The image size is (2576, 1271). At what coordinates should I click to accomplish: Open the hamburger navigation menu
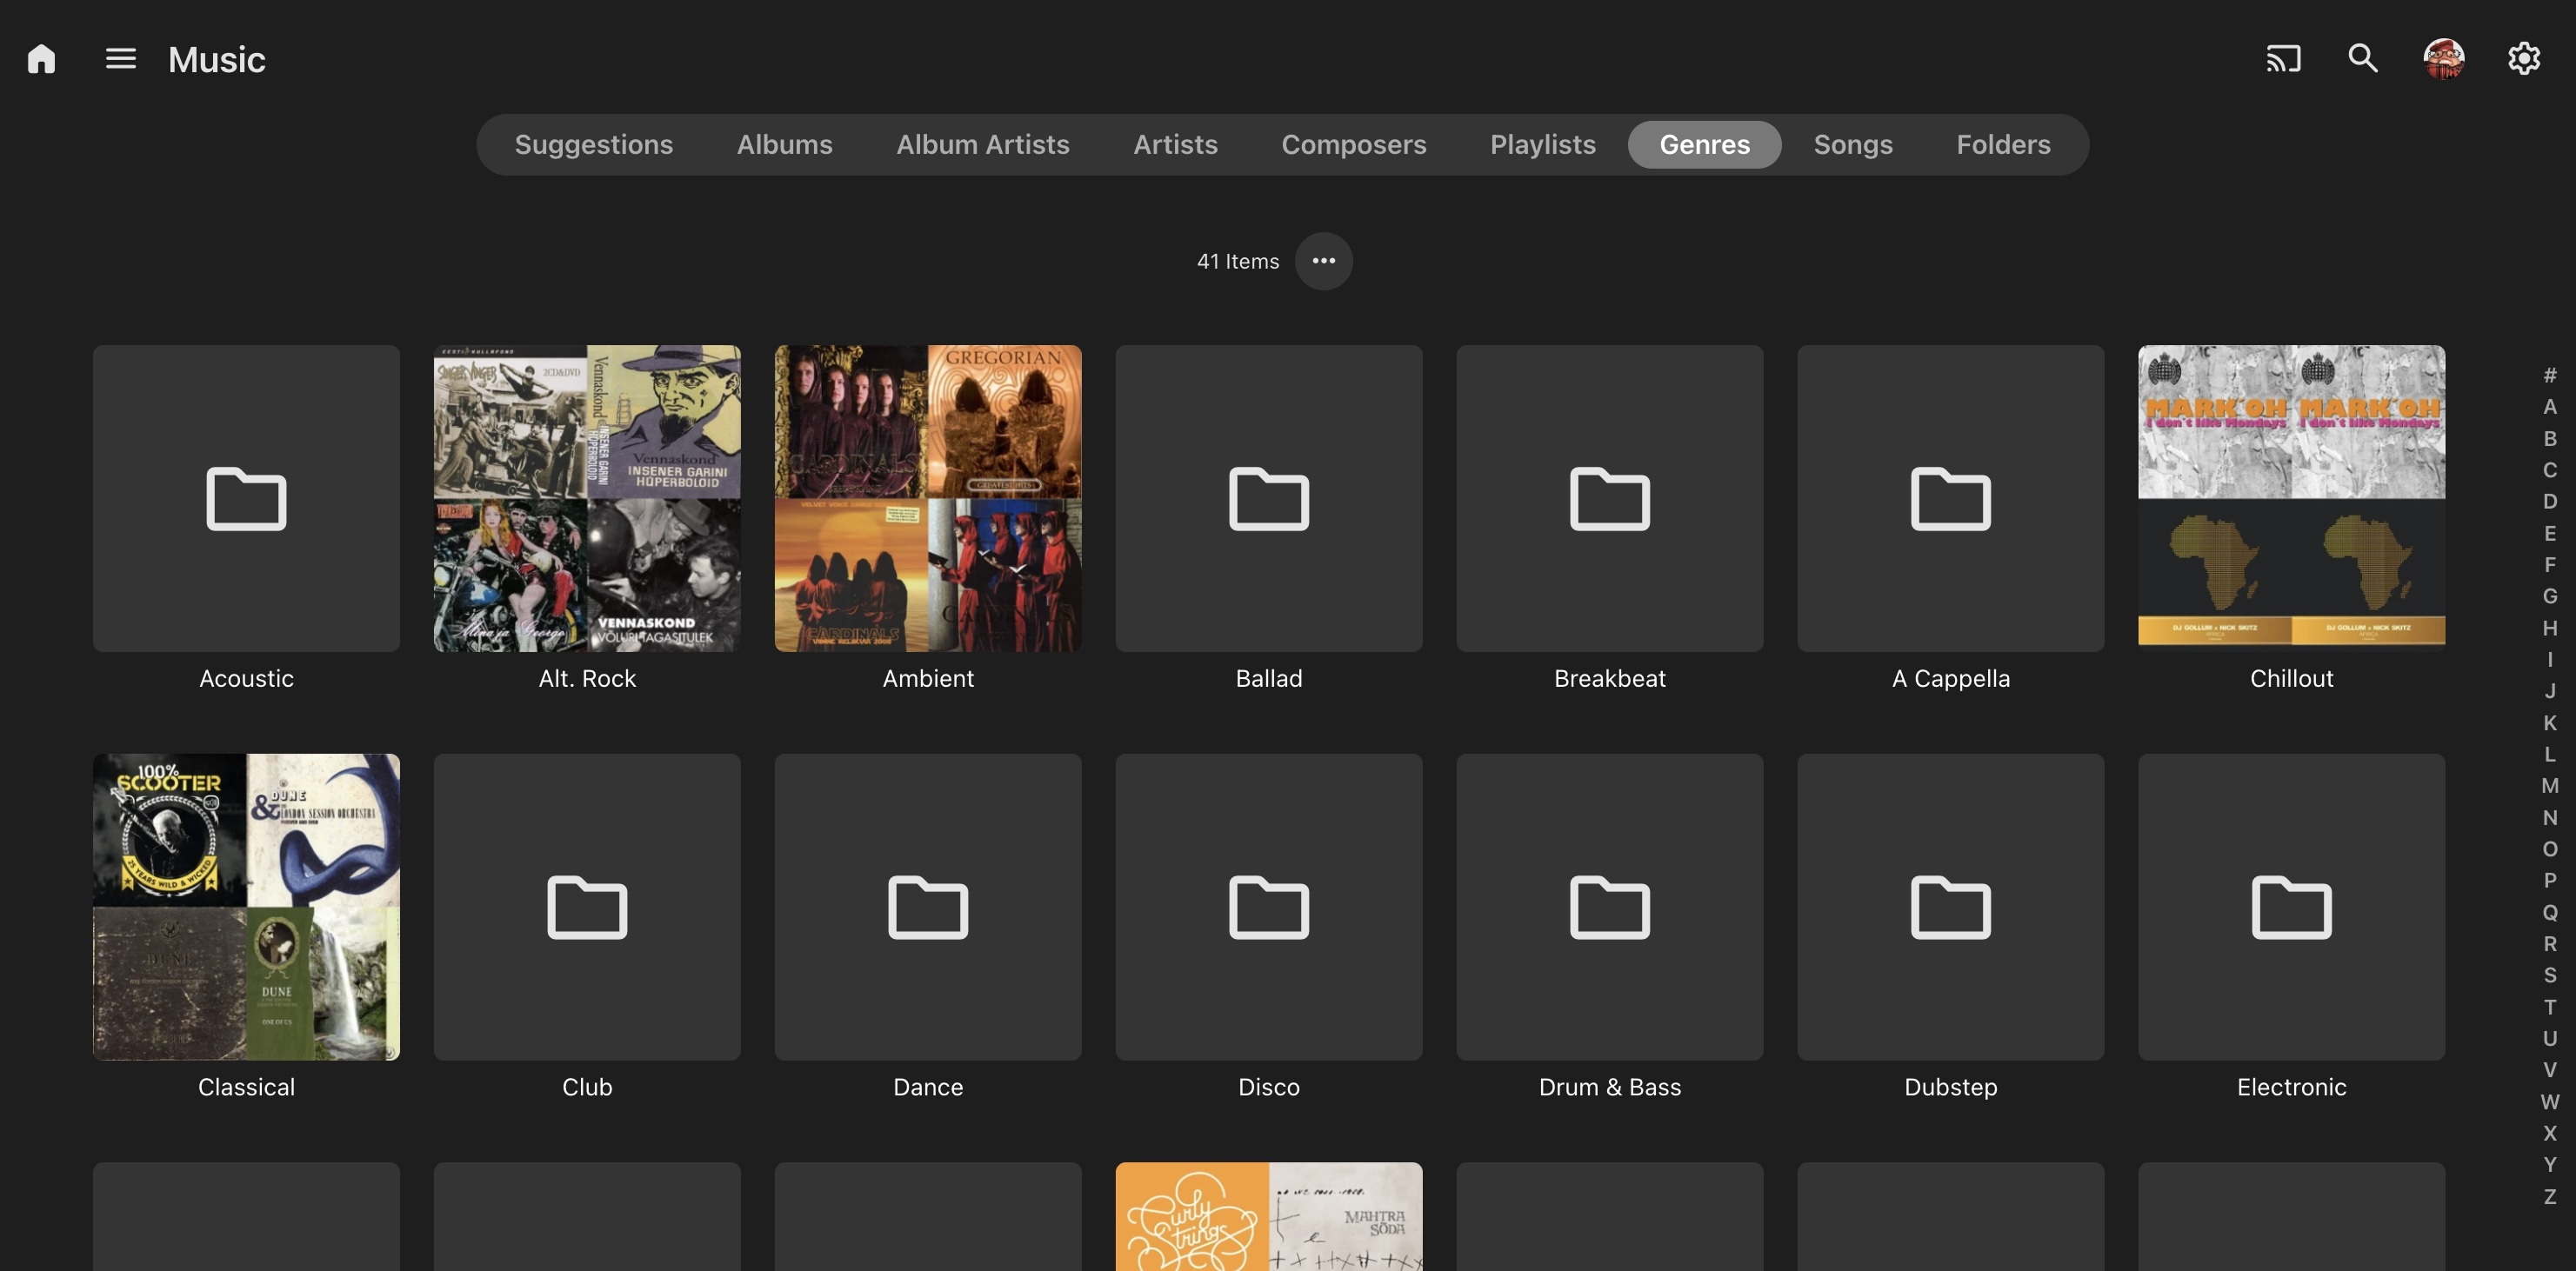[x=120, y=59]
